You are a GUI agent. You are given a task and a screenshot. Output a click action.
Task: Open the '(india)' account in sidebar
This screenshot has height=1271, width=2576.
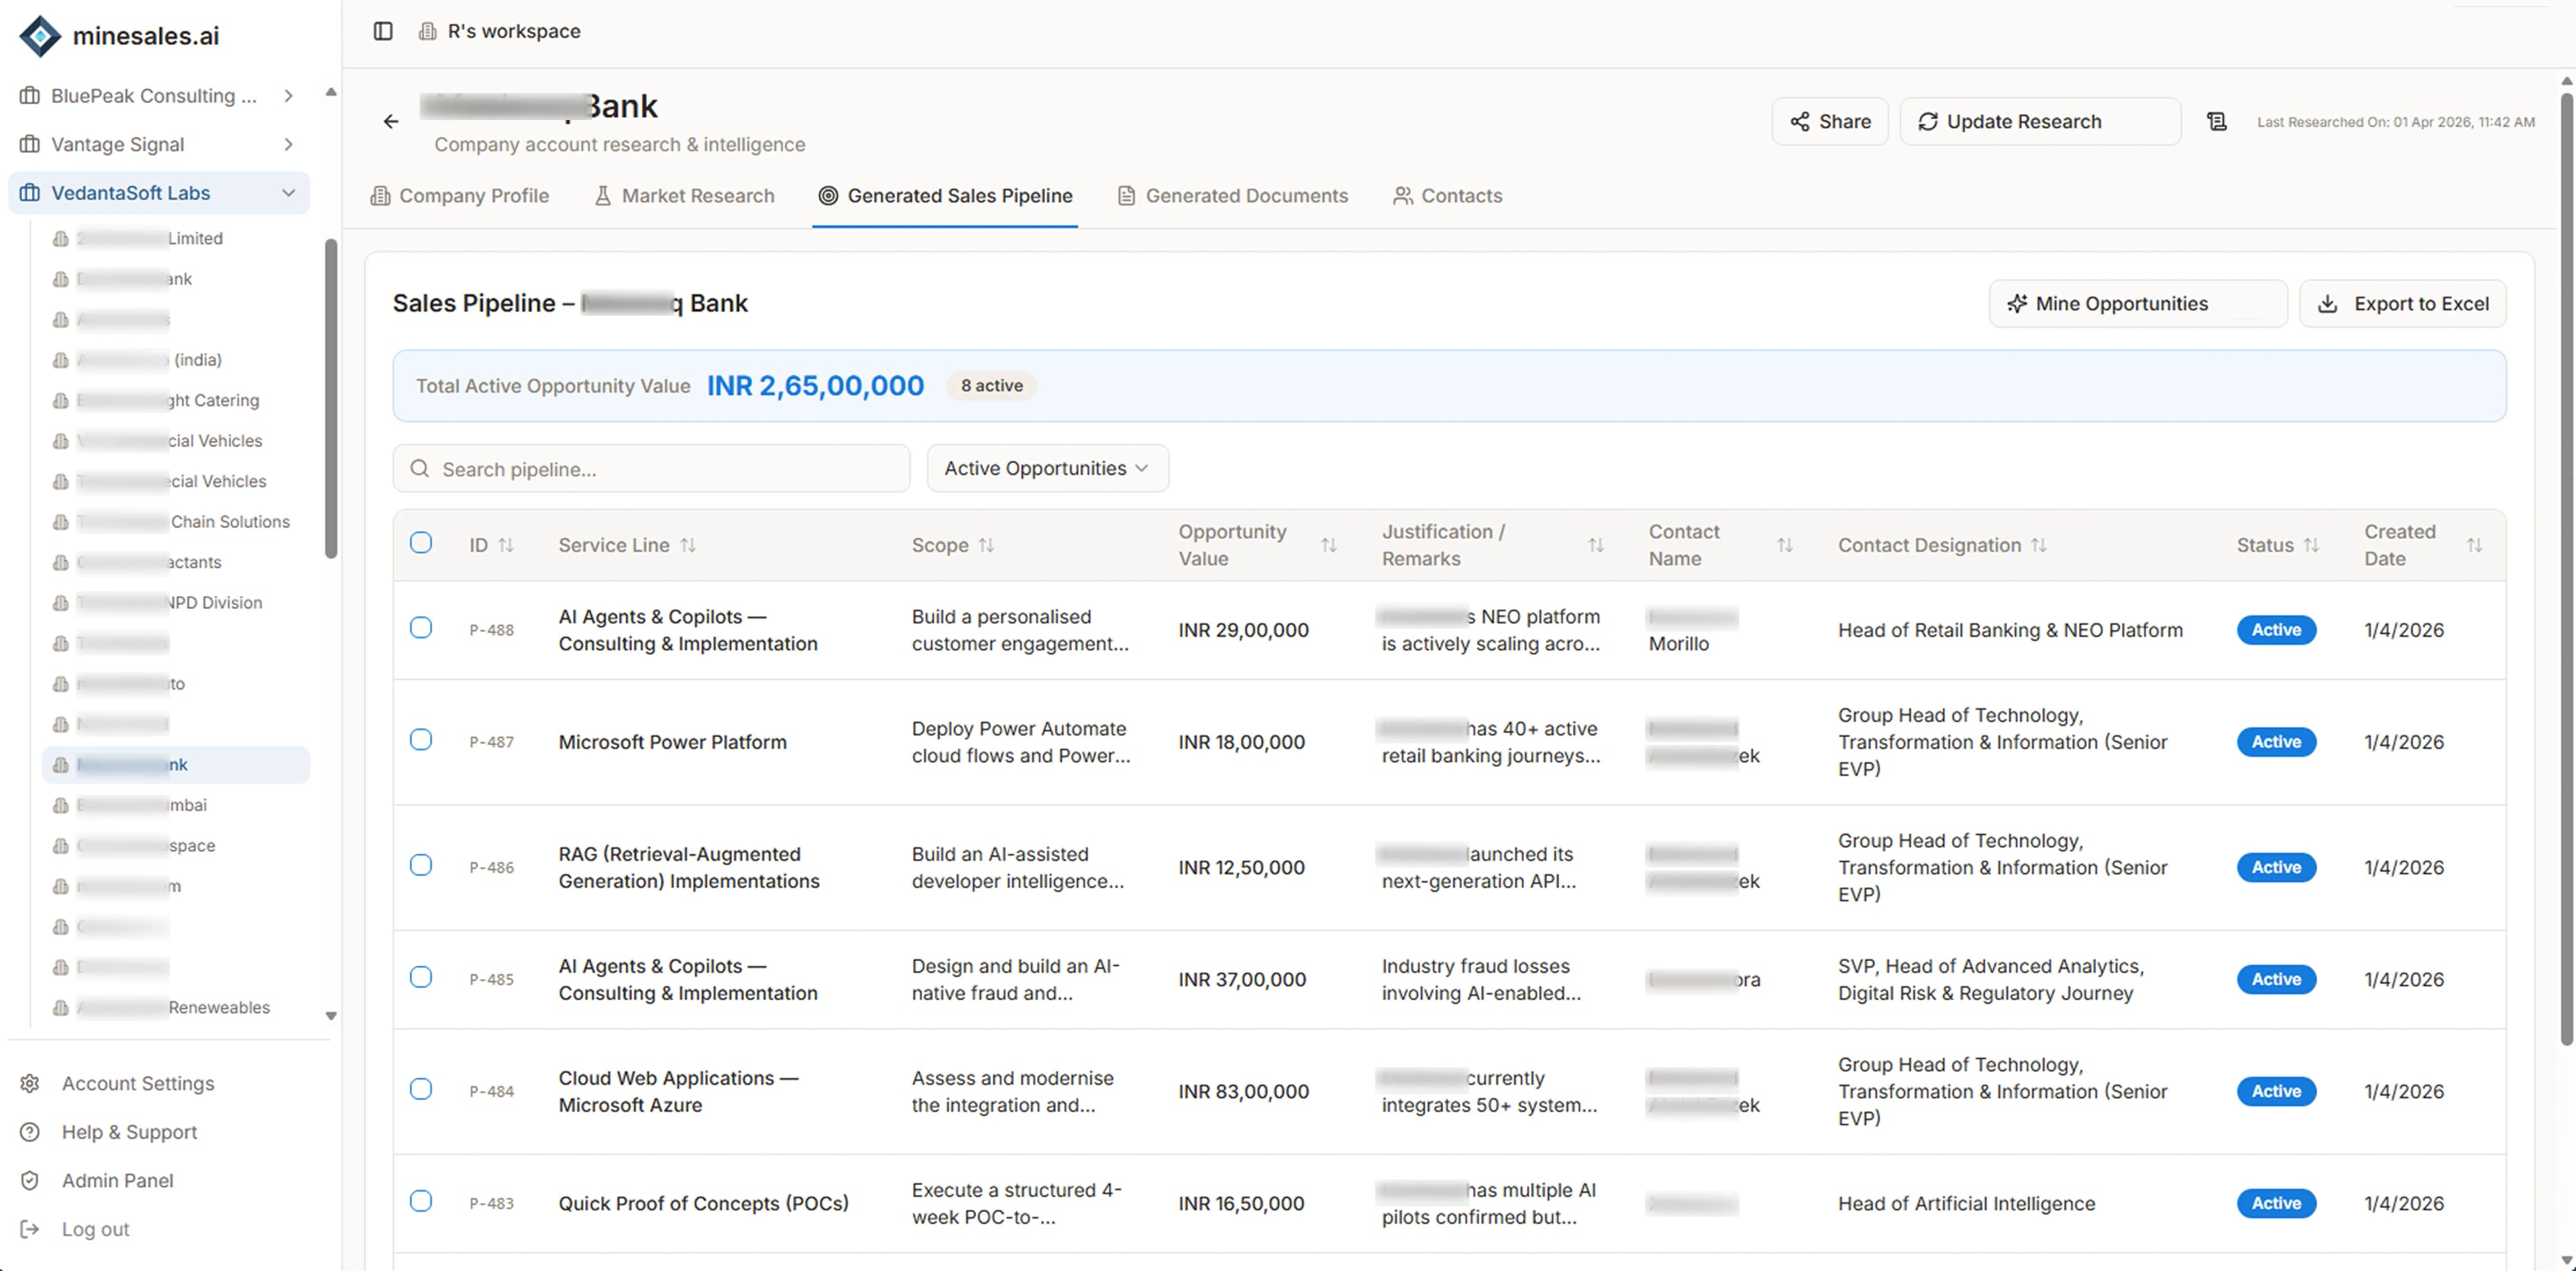[x=175, y=360]
